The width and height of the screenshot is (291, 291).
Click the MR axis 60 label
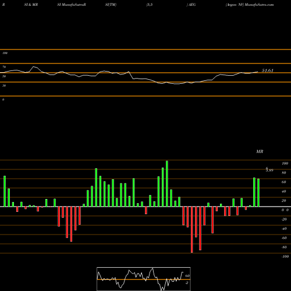point(284,182)
